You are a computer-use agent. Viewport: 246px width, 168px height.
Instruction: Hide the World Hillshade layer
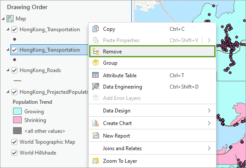point(14,153)
